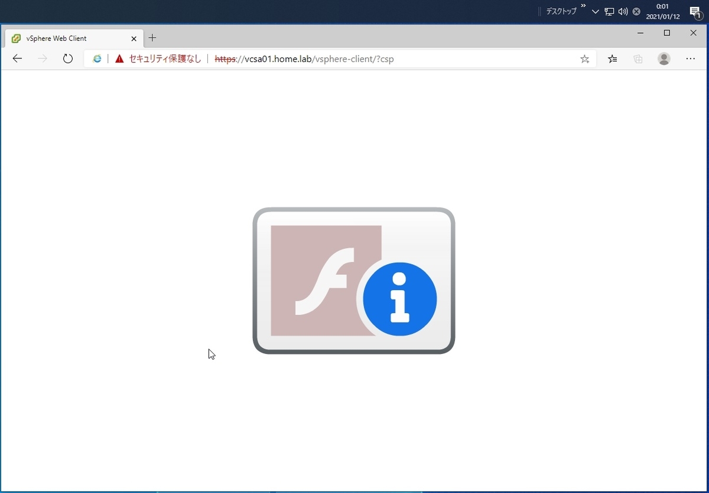The image size is (709, 493).
Task: Click the disabled forward navigation arrow
Action: [42, 58]
